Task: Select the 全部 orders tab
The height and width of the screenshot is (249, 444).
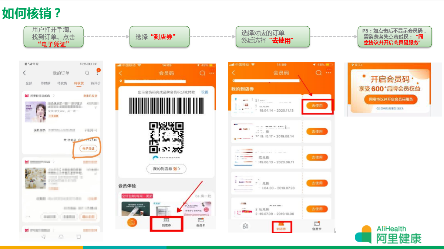Action: point(28,83)
